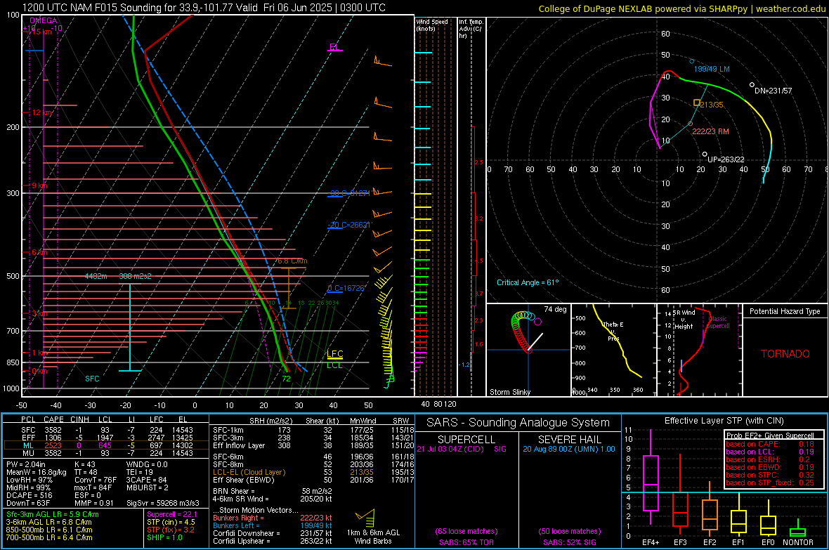The height and width of the screenshot is (550, 829).
Task: Click the green LCL marker
Action: tap(334, 365)
